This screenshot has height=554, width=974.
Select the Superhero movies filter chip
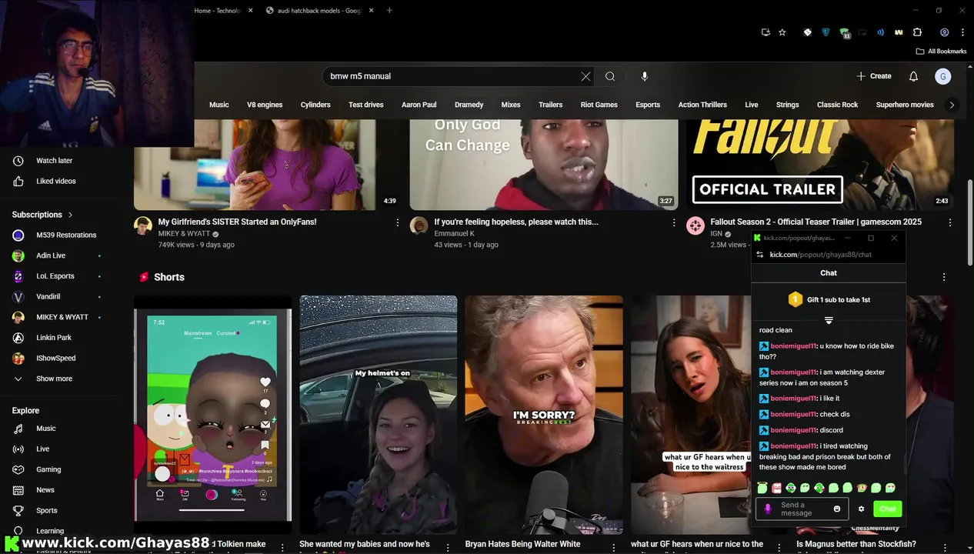pos(905,105)
